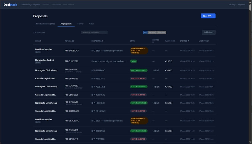Switch to Needs attention (146) tab
Screen dimensions: 252x144
(45, 24)
